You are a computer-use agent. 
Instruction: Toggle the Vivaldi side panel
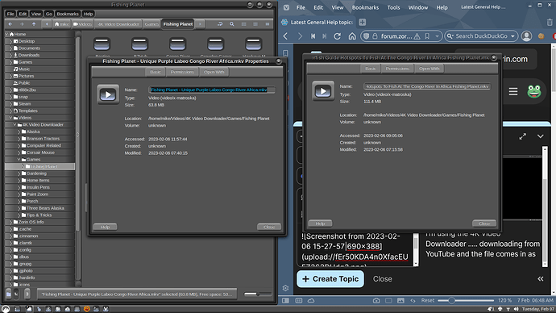[285, 301]
